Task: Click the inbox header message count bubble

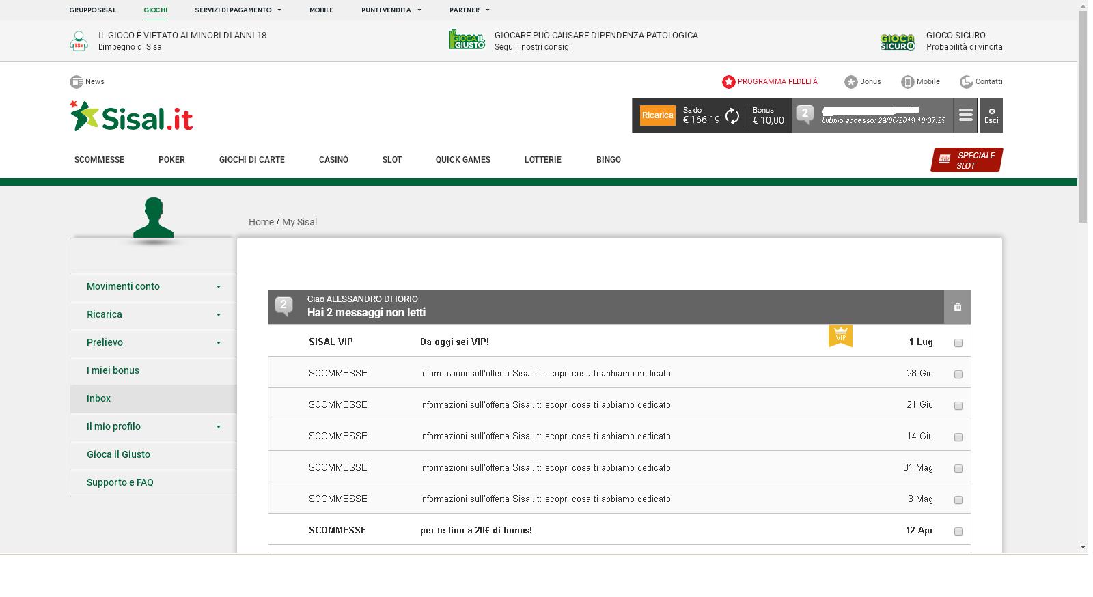Action: click(283, 307)
